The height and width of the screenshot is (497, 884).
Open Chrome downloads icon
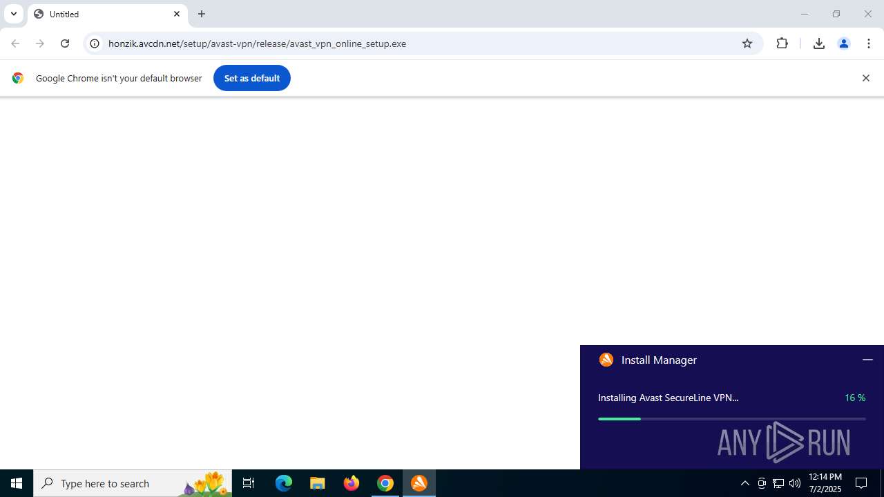point(819,43)
